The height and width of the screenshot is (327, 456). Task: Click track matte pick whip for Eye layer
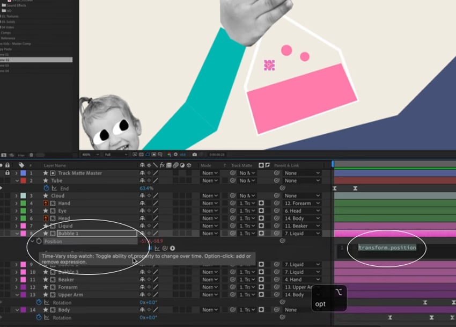click(232, 210)
